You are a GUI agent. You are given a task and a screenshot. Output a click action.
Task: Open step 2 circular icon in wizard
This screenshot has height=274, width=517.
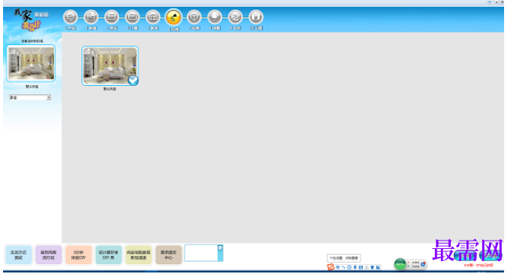91,17
